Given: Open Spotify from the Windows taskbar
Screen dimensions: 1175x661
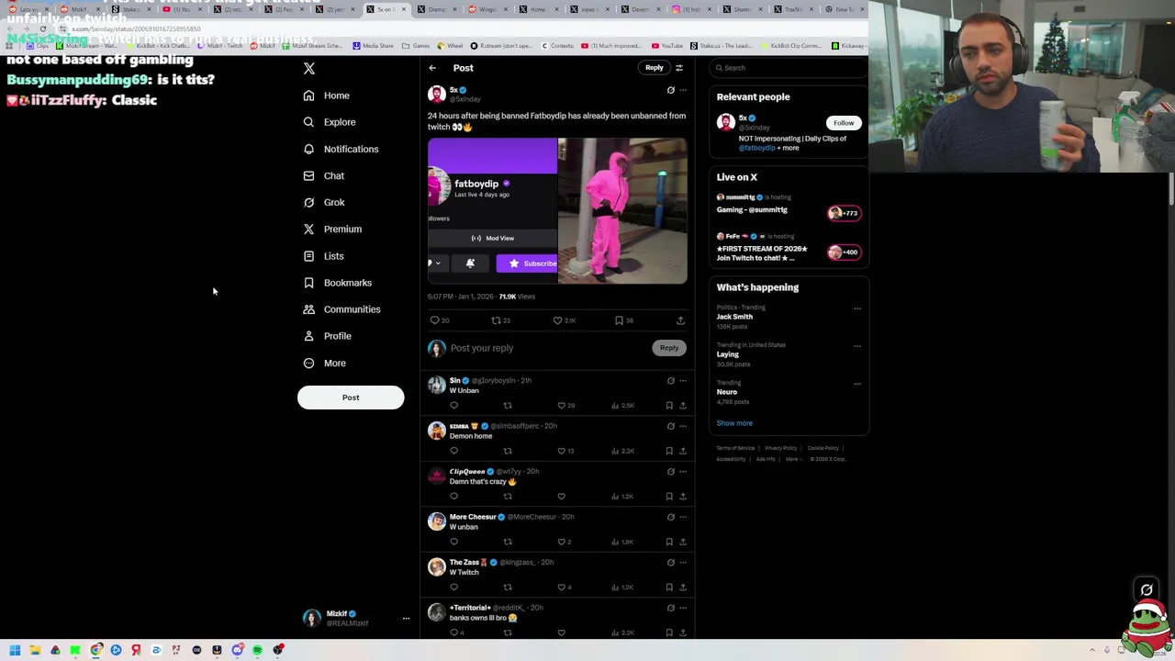Looking at the screenshot, I should 257,650.
